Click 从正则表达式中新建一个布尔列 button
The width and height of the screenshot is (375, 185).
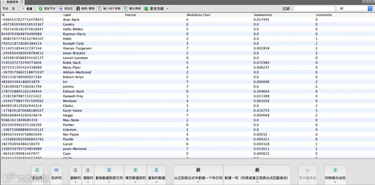[x=198, y=174]
